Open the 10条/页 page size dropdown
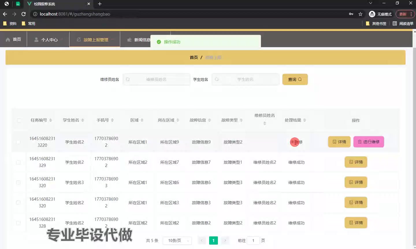 coord(177,241)
